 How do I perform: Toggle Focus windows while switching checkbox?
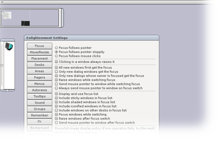coord(56,114)
